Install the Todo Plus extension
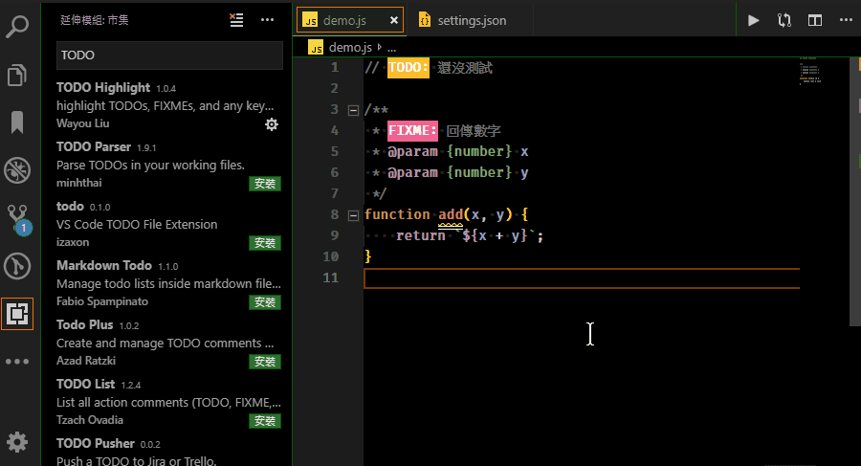Screen dimensions: 861x466 [x=265, y=362]
